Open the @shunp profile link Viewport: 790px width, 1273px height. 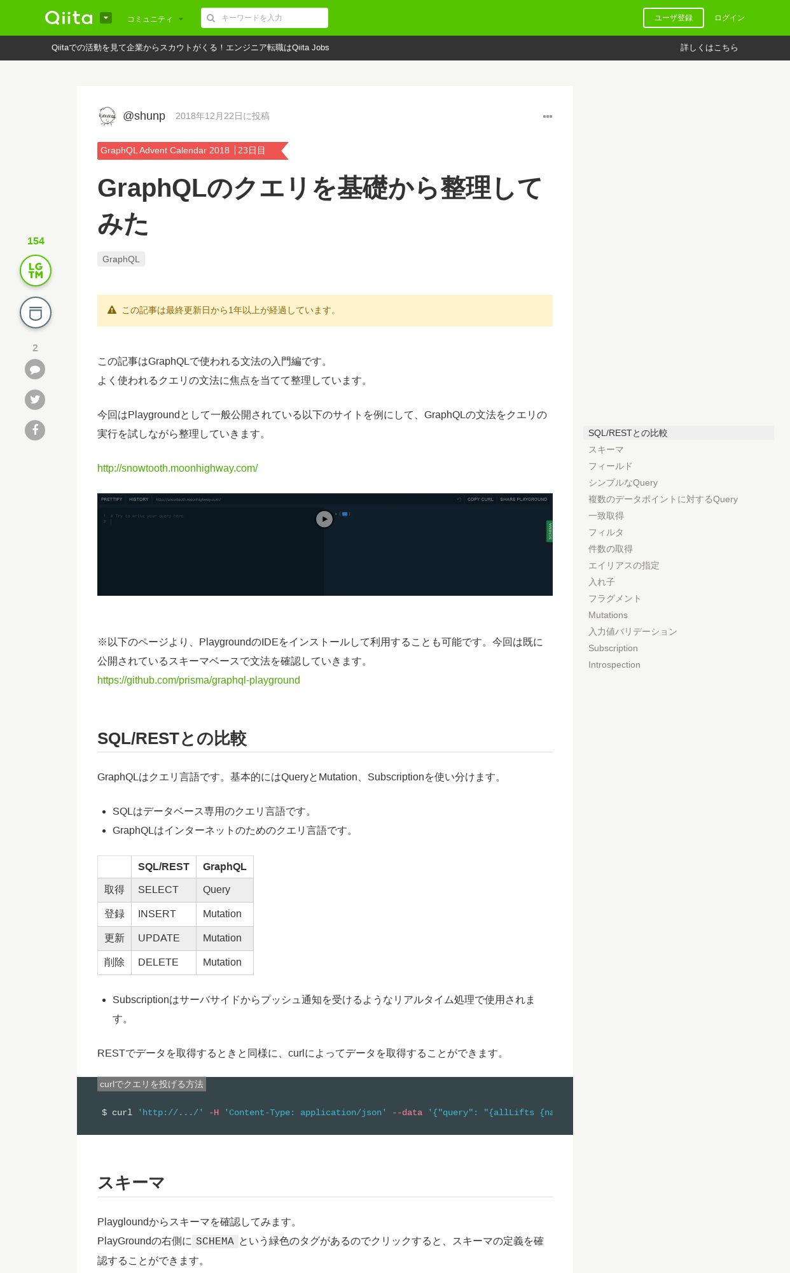coord(144,116)
